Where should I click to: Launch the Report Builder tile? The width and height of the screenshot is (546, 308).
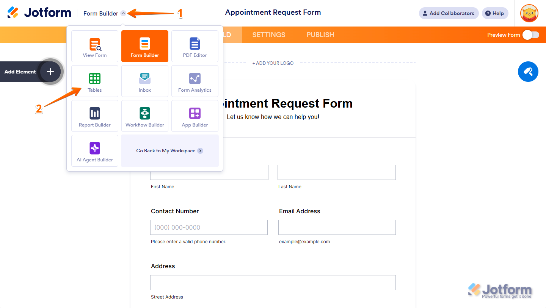coord(95,116)
